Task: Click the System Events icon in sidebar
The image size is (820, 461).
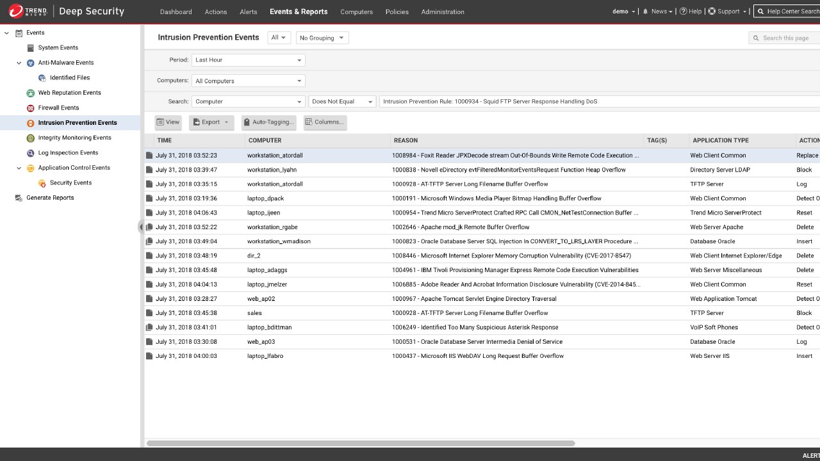Action: 31,48
